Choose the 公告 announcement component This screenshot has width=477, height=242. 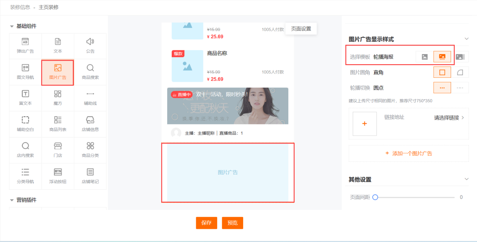[90, 46]
